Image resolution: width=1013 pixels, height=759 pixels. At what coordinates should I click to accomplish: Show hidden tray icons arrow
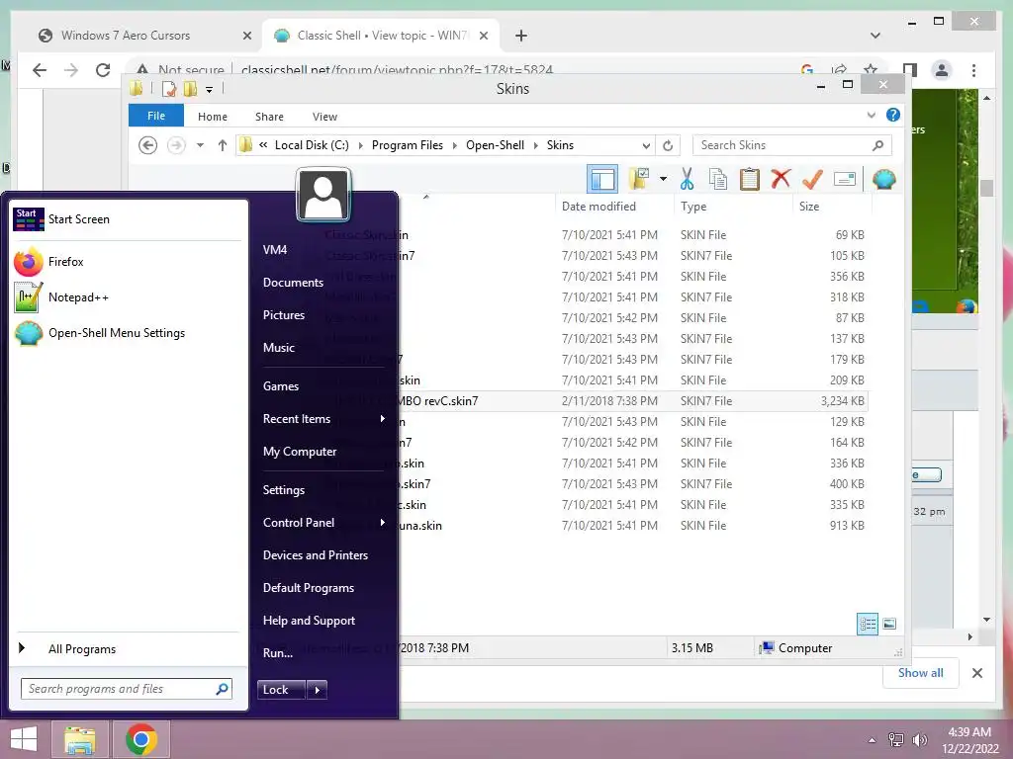[x=873, y=739]
